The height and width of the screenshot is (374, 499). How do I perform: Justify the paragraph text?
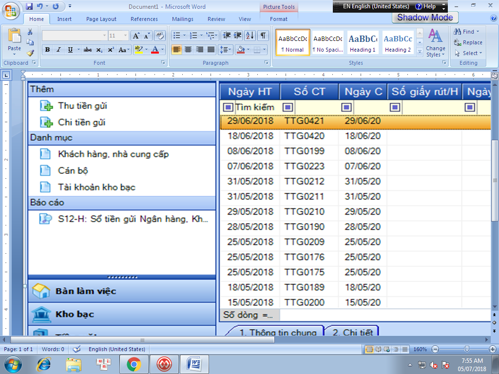(211, 50)
